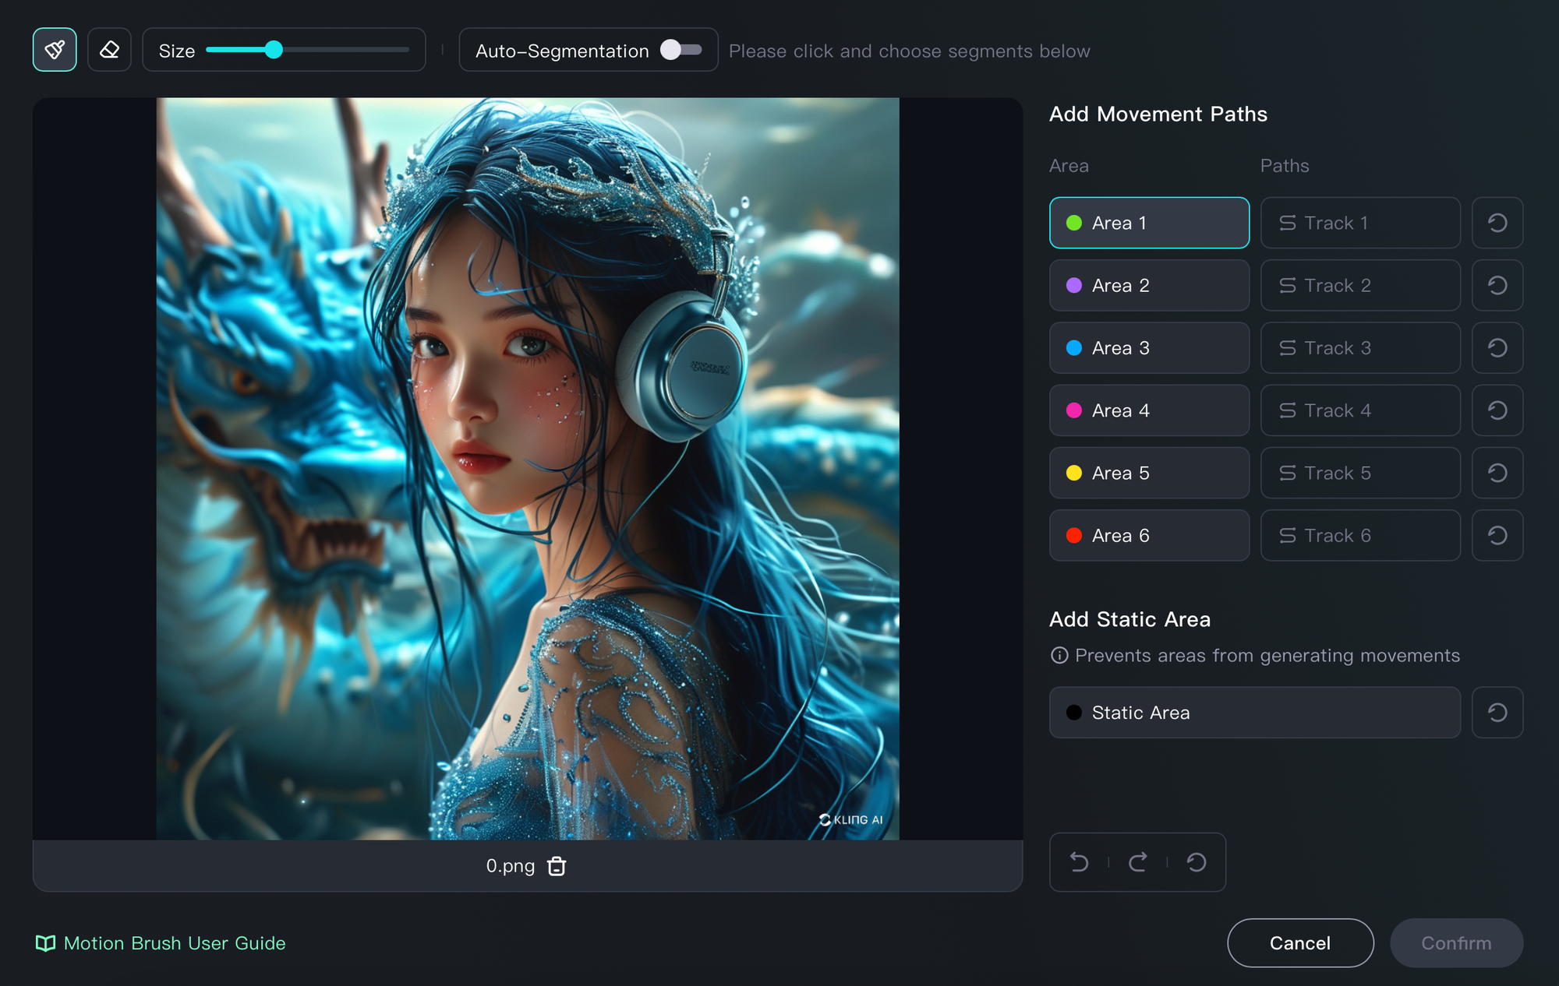1559x986 pixels.
Task: Select Track 3 path
Action: click(1359, 348)
